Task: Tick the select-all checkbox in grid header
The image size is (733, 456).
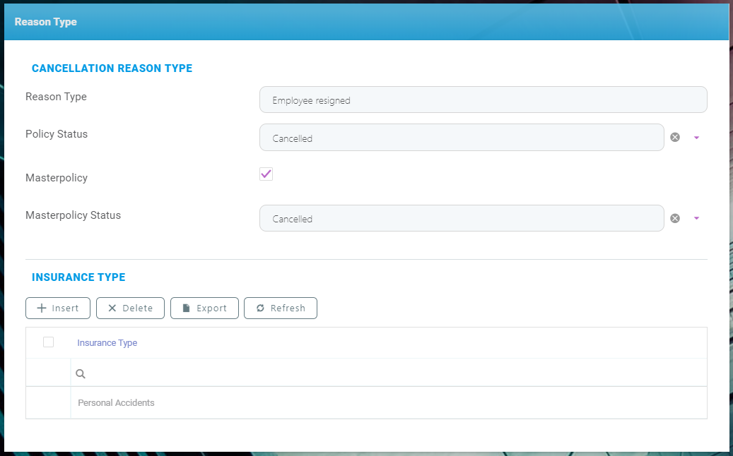Action: pos(48,342)
